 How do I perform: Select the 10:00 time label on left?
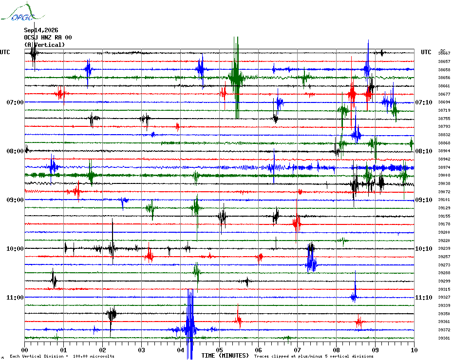coord(15,249)
